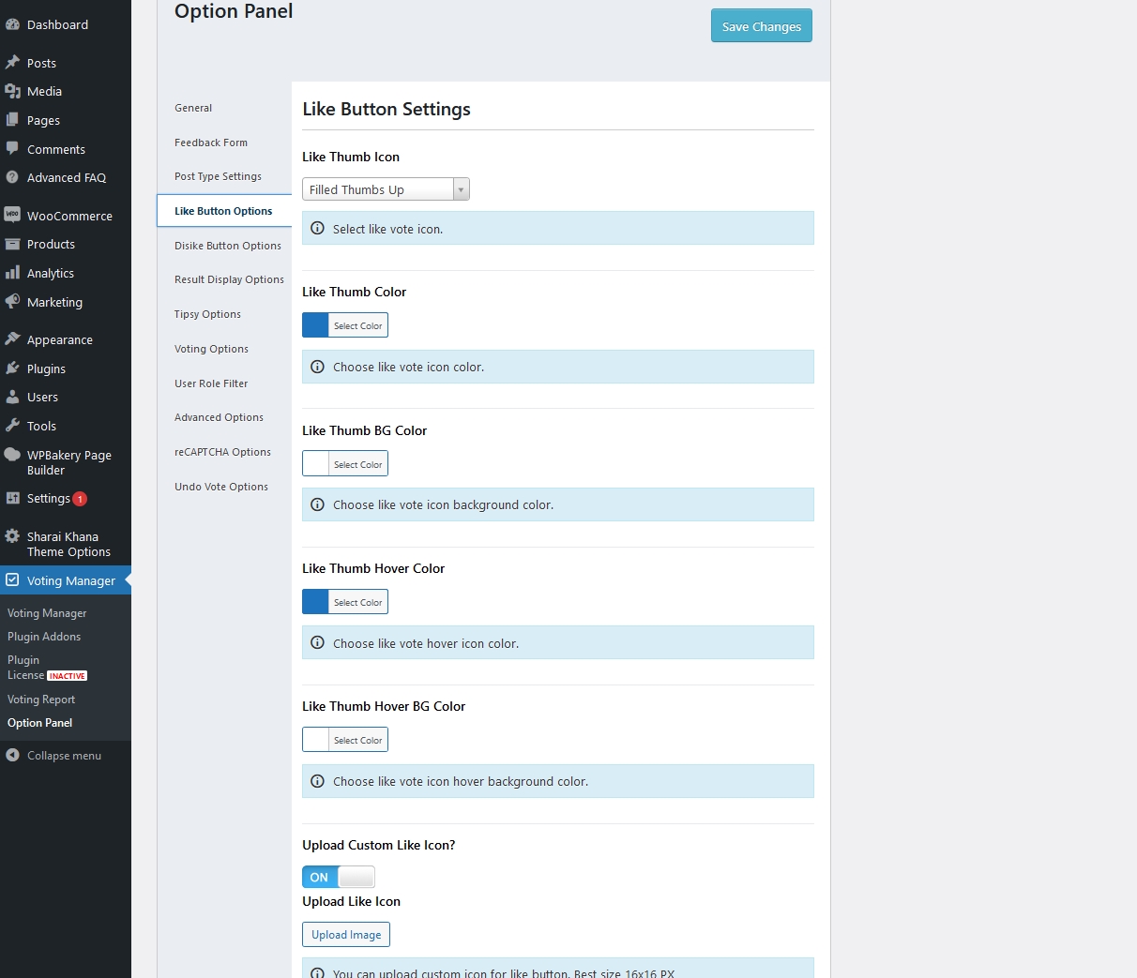Open Disike Button Options tab
The height and width of the screenshot is (978, 1137).
(x=228, y=246)
